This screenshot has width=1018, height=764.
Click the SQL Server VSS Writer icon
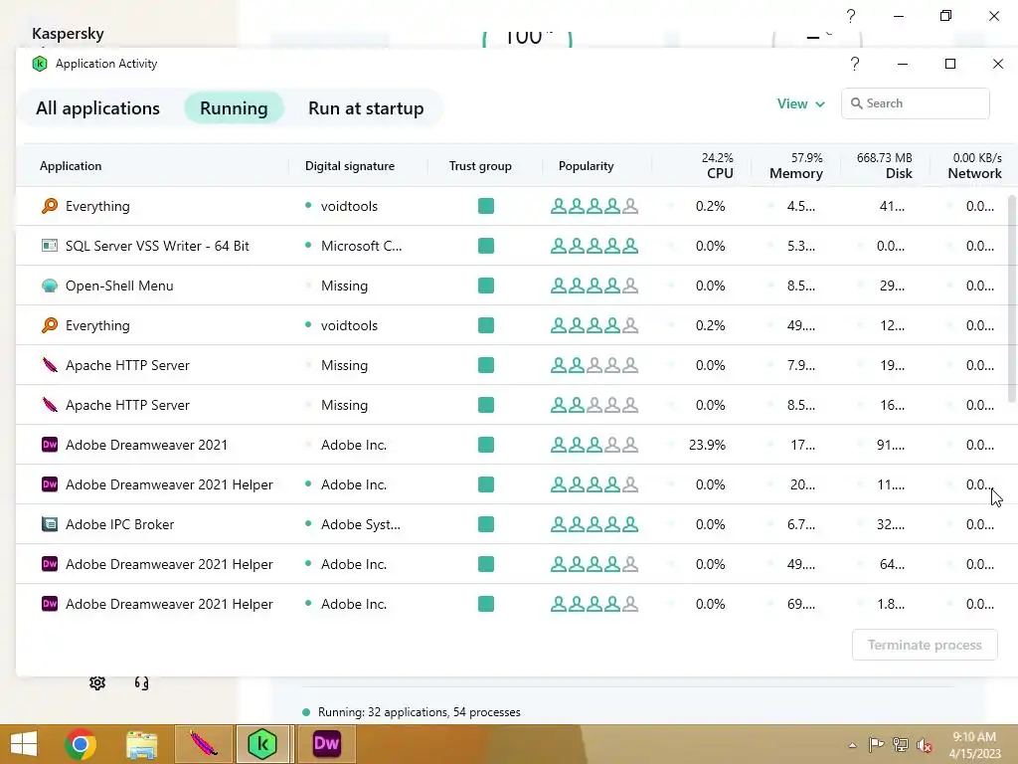50,246
